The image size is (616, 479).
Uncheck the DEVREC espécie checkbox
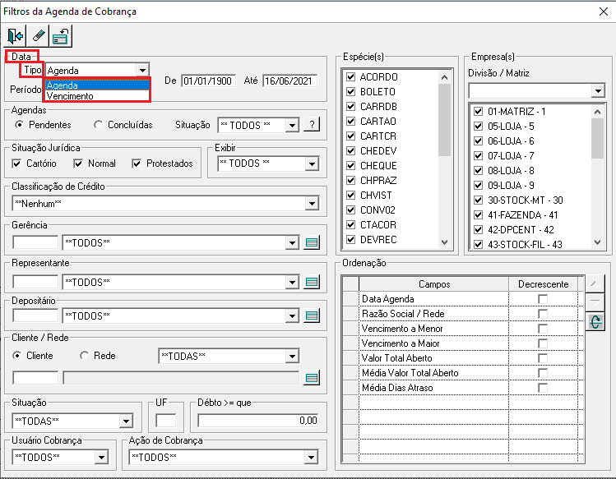[351, 240]
